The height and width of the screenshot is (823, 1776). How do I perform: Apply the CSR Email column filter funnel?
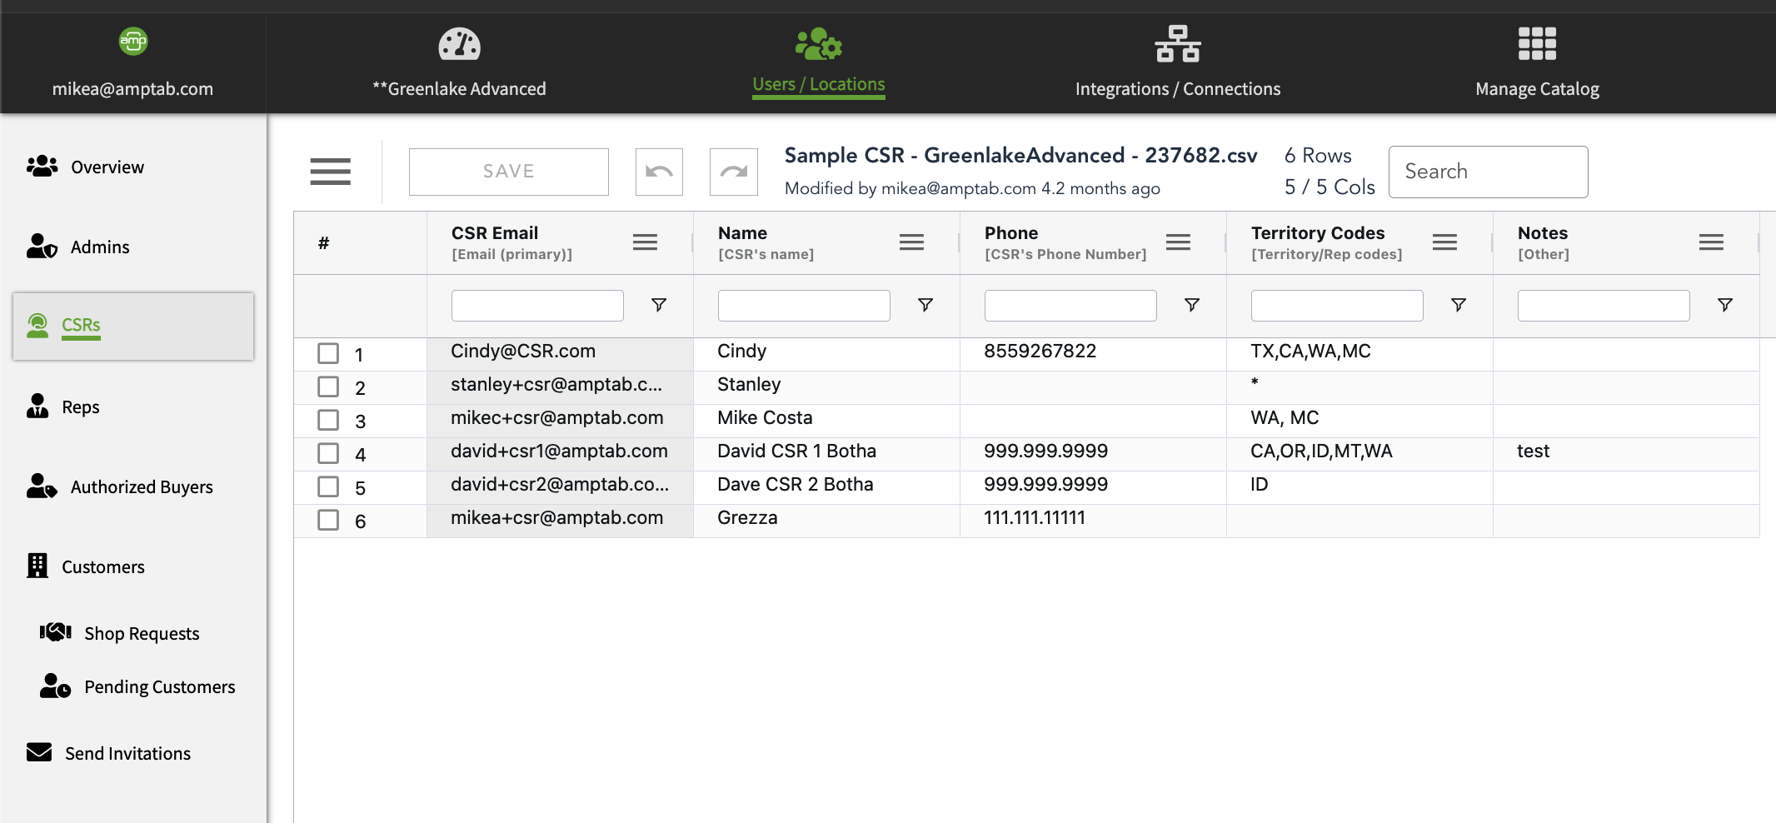coord(659,305)
